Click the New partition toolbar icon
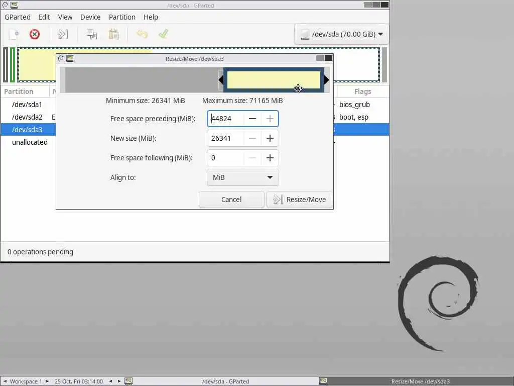Screen dimensions: 514x386 coord(14,34)
